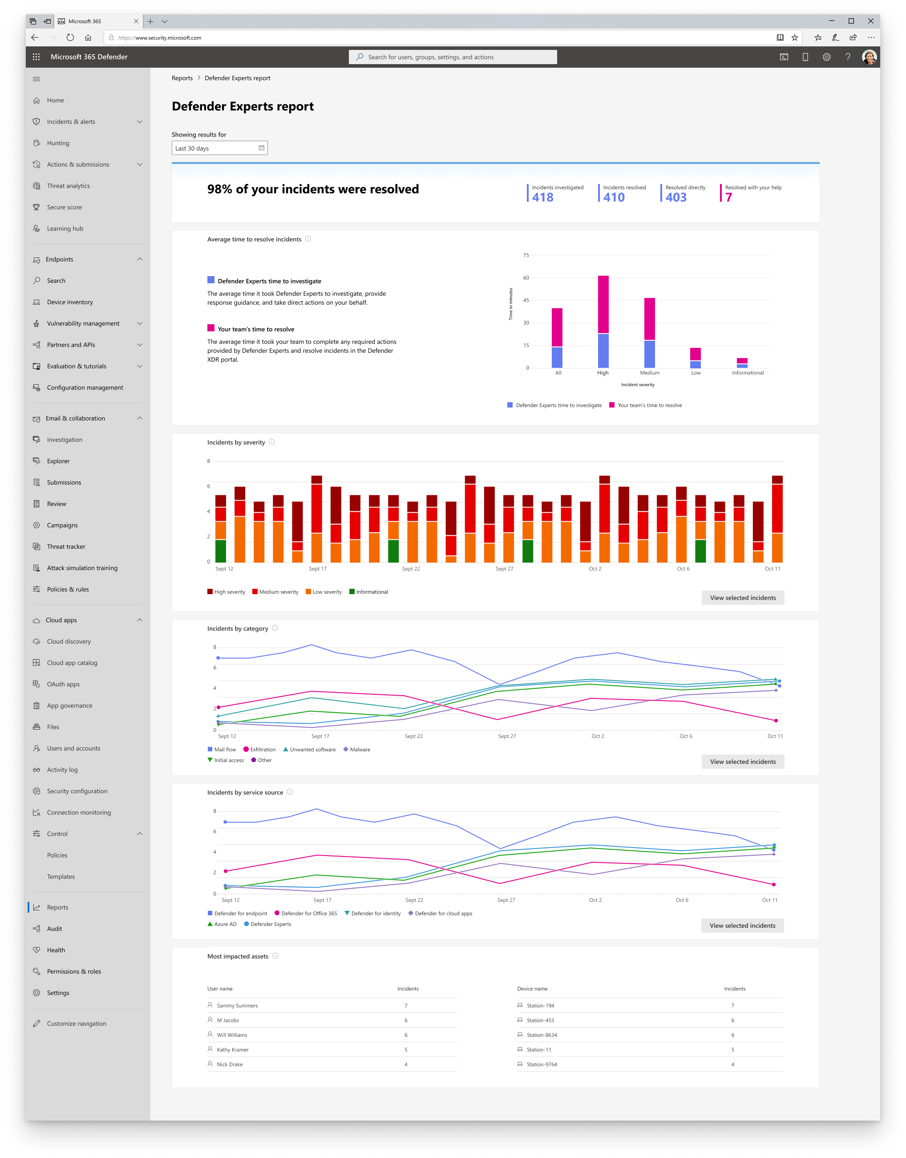
Task: Expand Vulnerability management section
Action: (x=140, y=323)
